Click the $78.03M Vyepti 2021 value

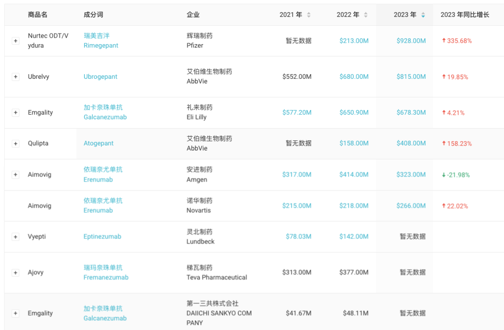click(x=299, y=237)
